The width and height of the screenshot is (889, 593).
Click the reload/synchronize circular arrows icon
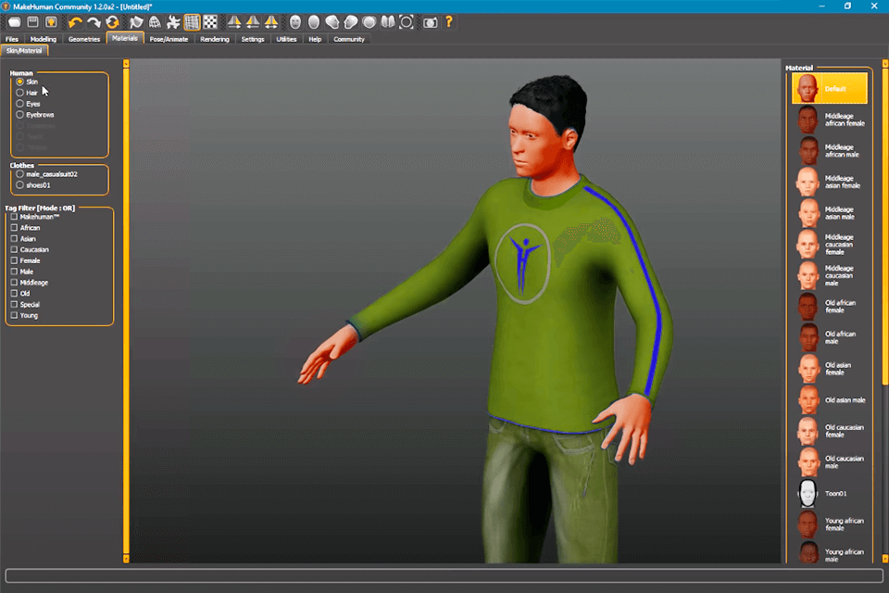[112, 22]
